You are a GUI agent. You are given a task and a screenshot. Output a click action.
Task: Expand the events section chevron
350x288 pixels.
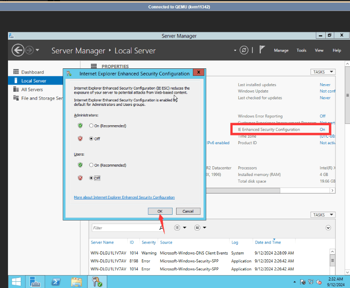[328, 228]
